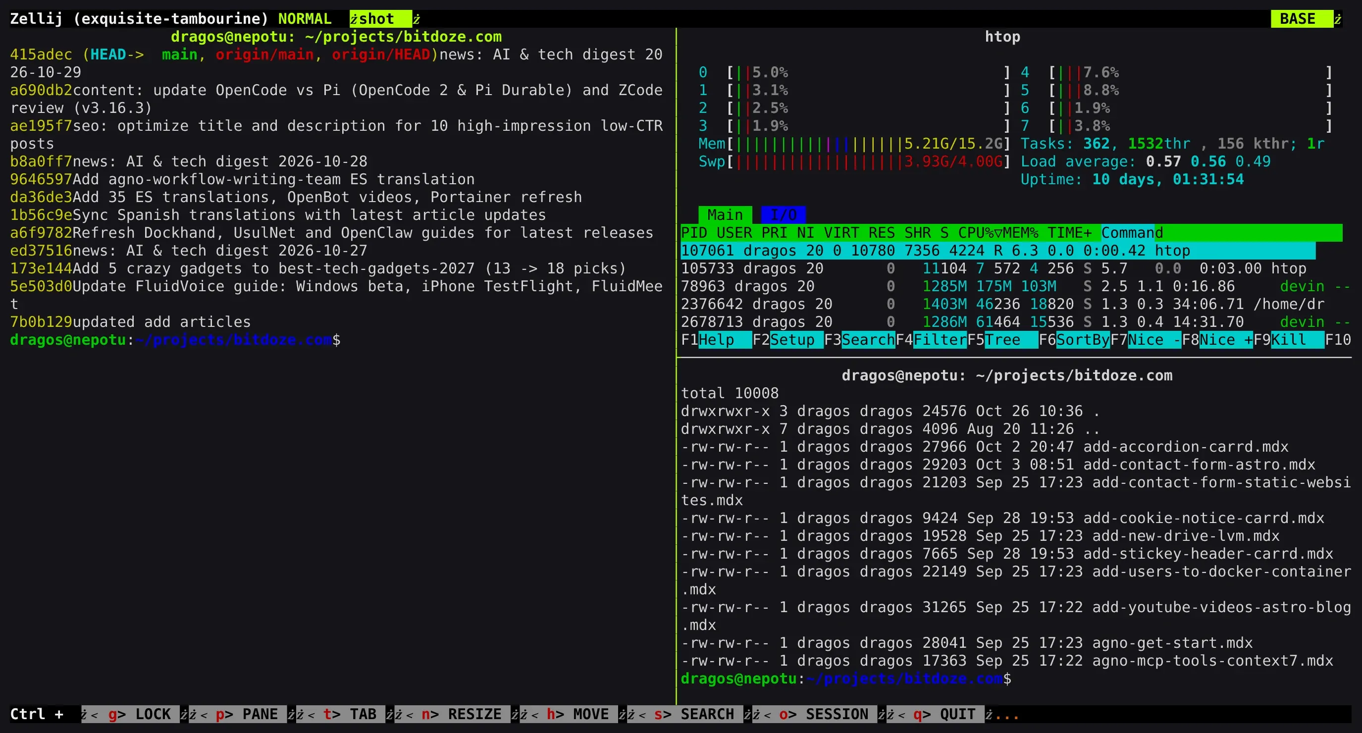Screen dimensions: 1362x733
Task: Click the Swp usage meter bar
Action: pyautogui.click(x=854, y=161)
